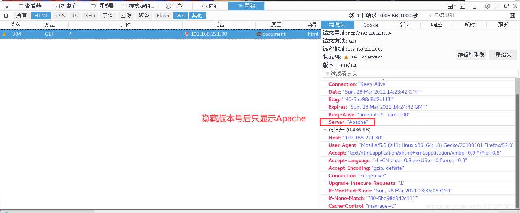Toggle the 图像 filter
520x213 pixels.
coord(126,16)
